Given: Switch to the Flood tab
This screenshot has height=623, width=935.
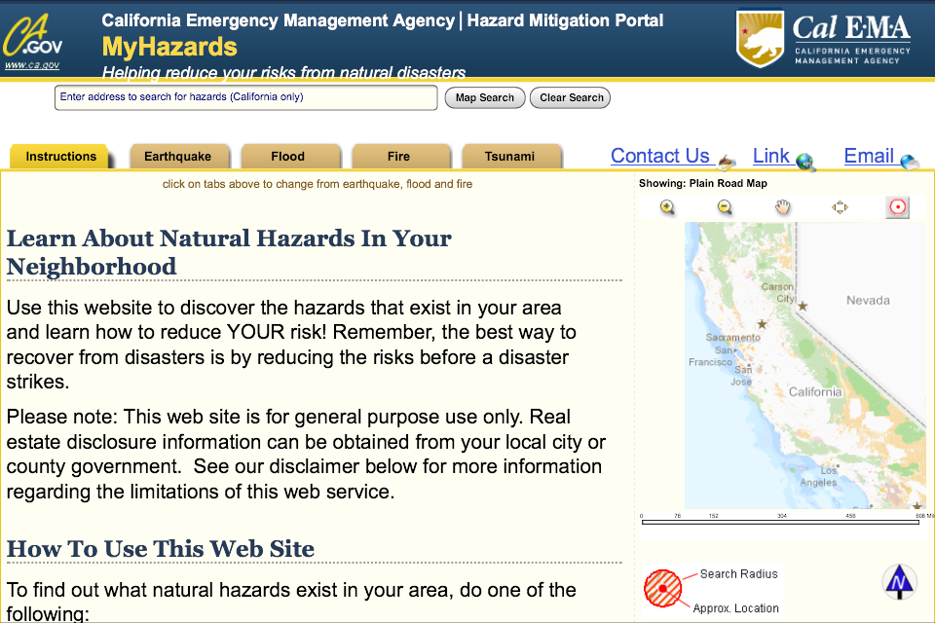Looking at the screenshot, I should [x=288, y=156].
